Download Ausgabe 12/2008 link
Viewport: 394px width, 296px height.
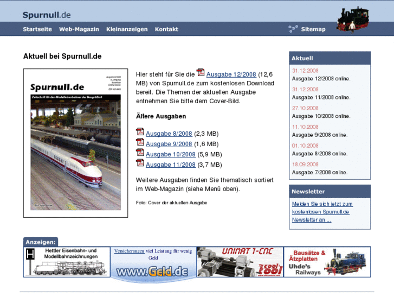(x=231, y=74)
